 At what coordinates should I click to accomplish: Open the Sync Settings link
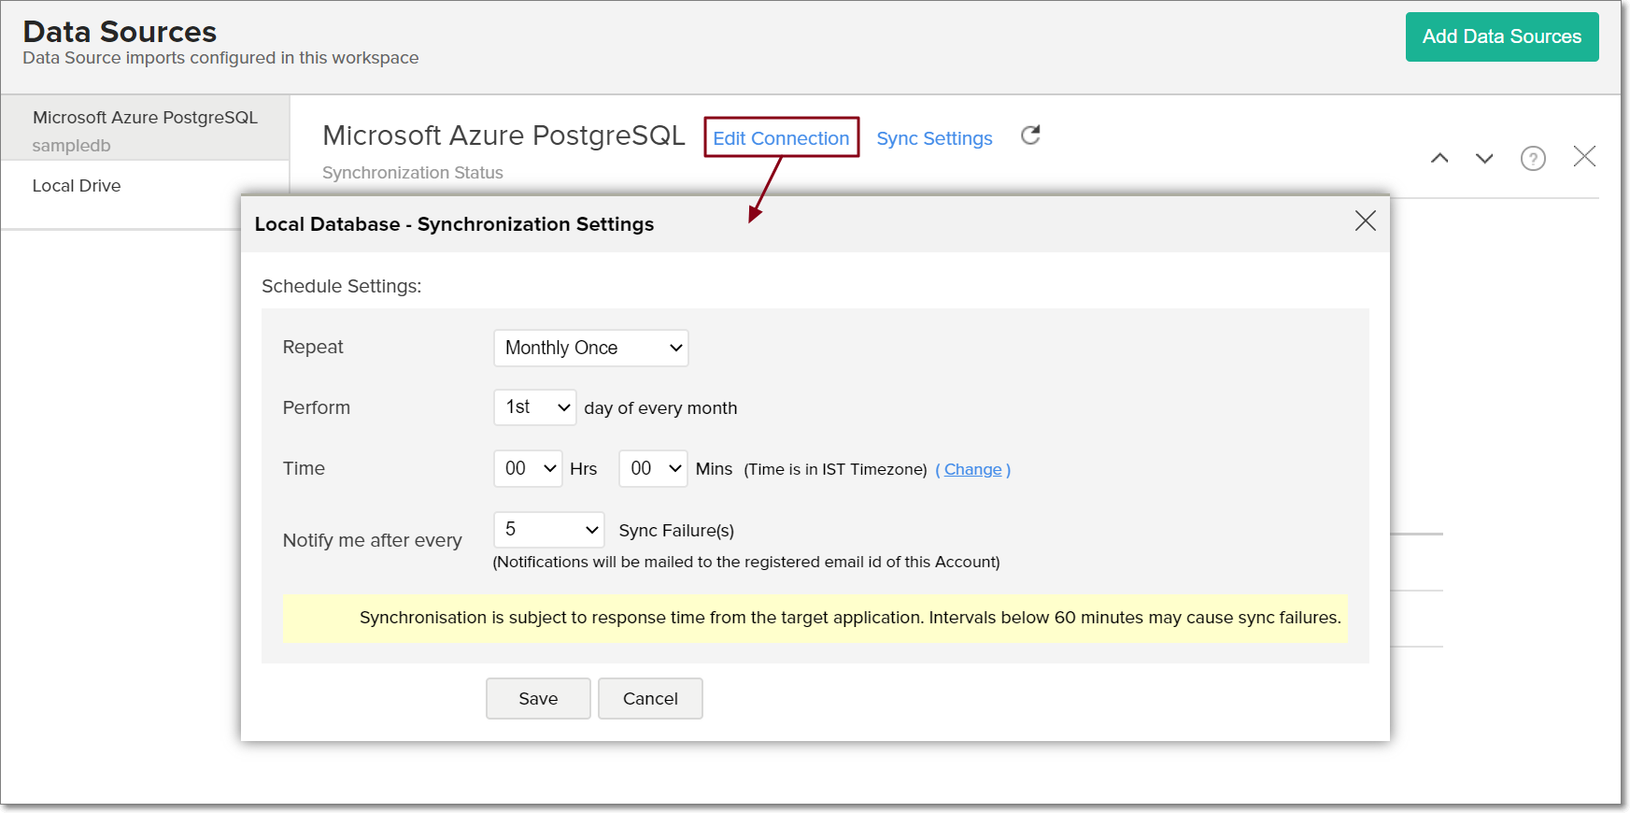pos(934,138)
